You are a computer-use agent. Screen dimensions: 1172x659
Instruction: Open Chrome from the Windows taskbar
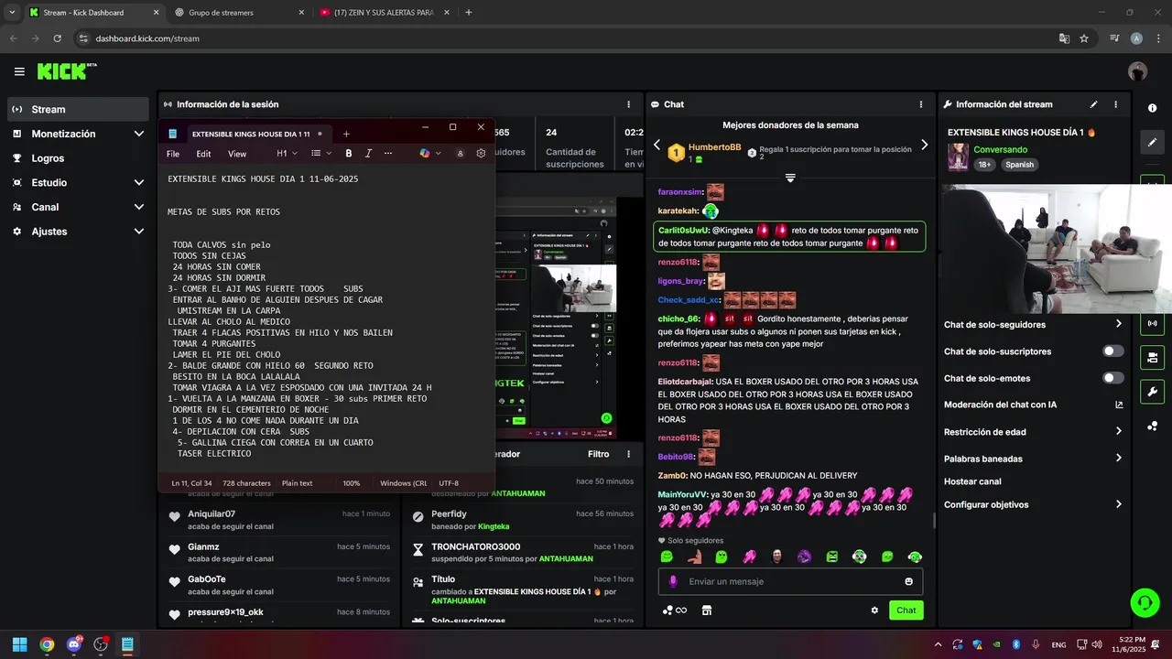click(47, 644)
